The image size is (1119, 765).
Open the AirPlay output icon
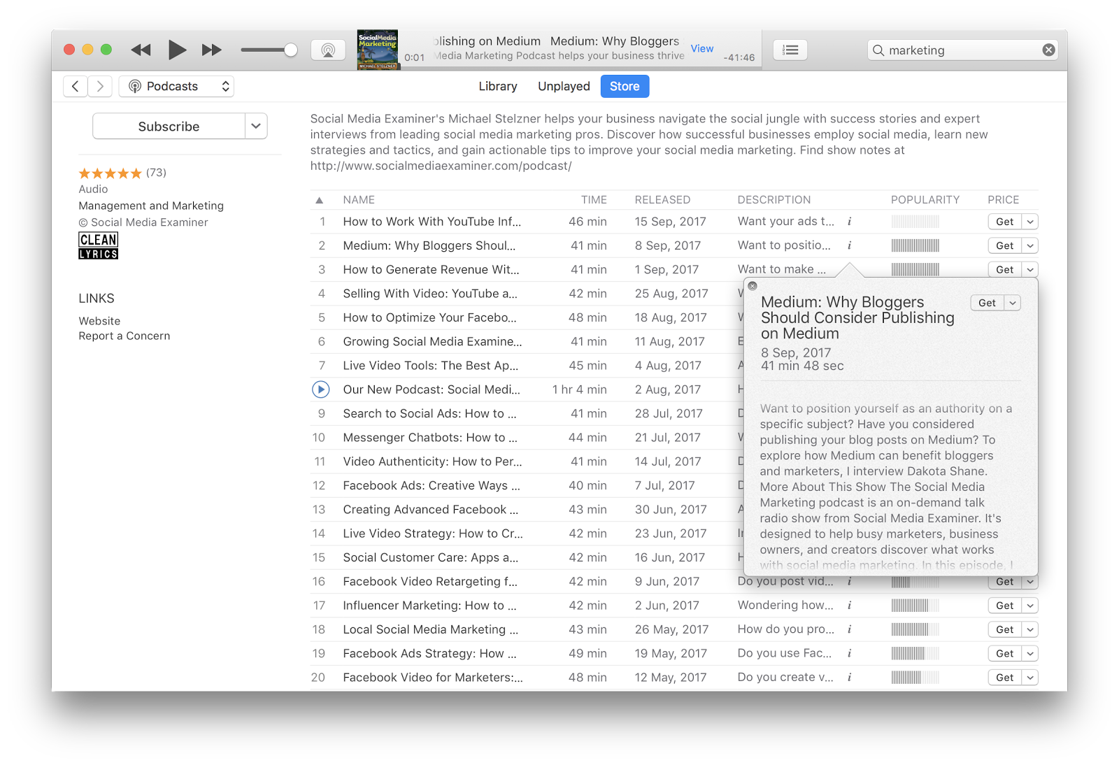(328, 50)
